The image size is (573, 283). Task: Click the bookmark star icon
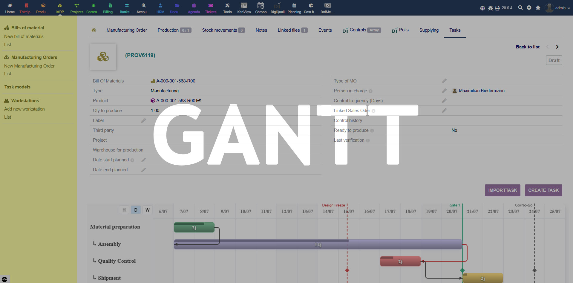[x=538, y=8]
